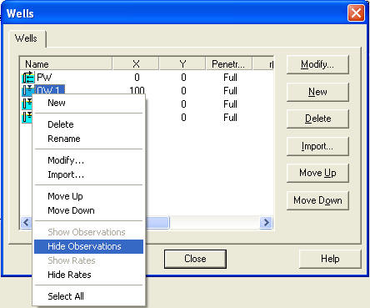The height and width of the screenshot is (308, 370).
Task: Click the observation well icon beside OW 1
Action: point(28,90)
